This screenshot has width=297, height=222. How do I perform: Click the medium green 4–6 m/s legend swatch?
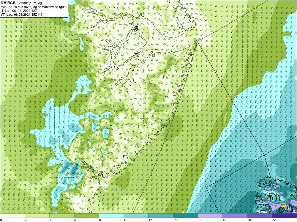[x=62, y=216]
